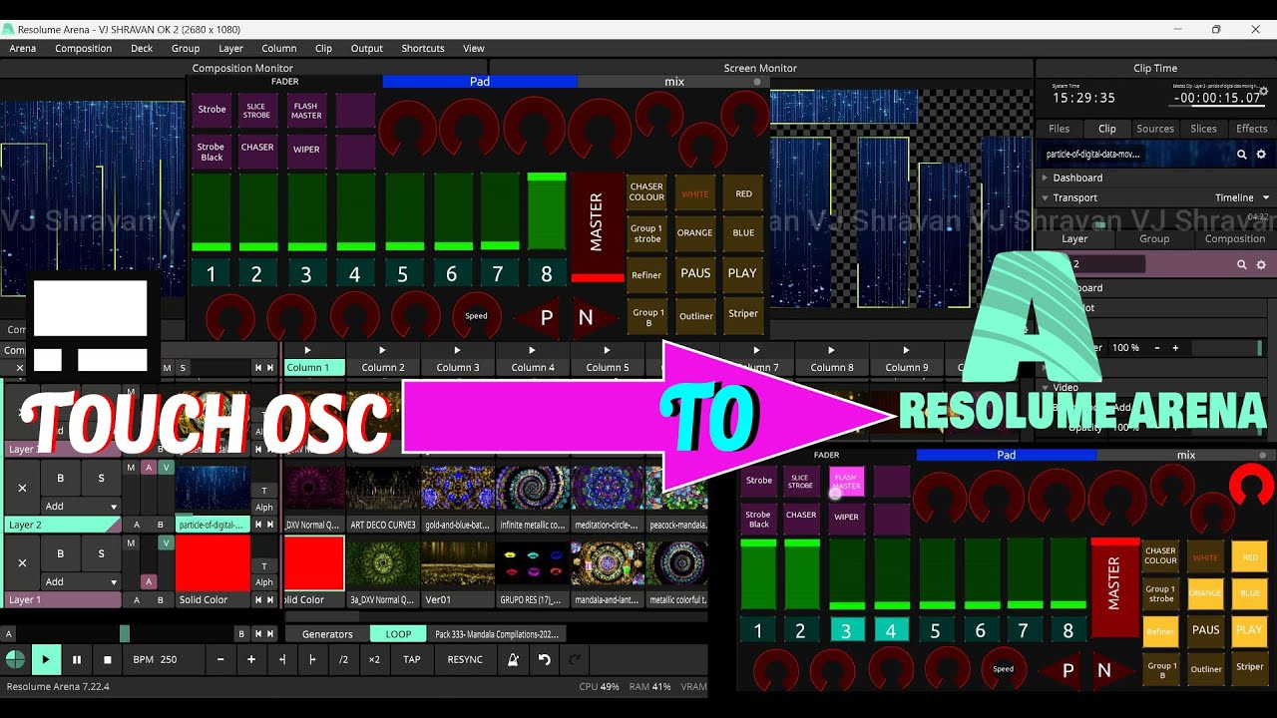Open Layer 1 Alph transition dropdown
This screenshot has height=718, width=1277.
point(264,581)
